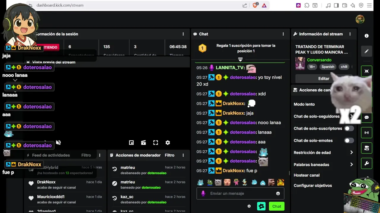Viewport: 380px width, 213px height.
Task: Click Configurar objetivos
Action: point(313,185)
